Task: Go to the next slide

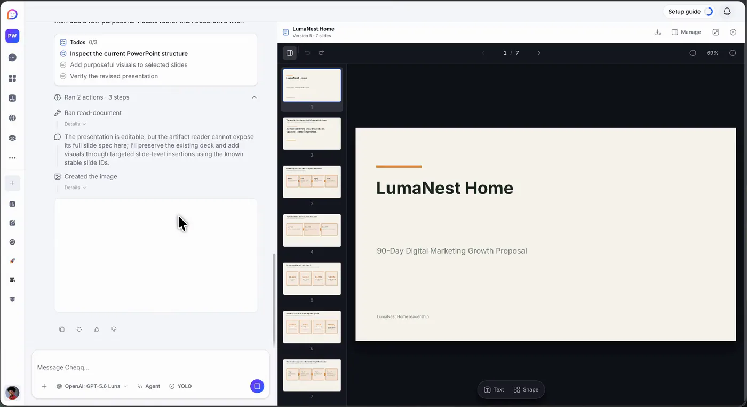Action: click(x=539, y=53)
